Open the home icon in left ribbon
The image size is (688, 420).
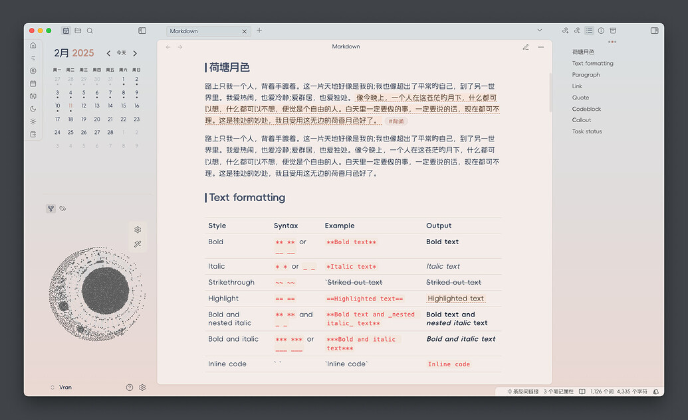(33, 45)
